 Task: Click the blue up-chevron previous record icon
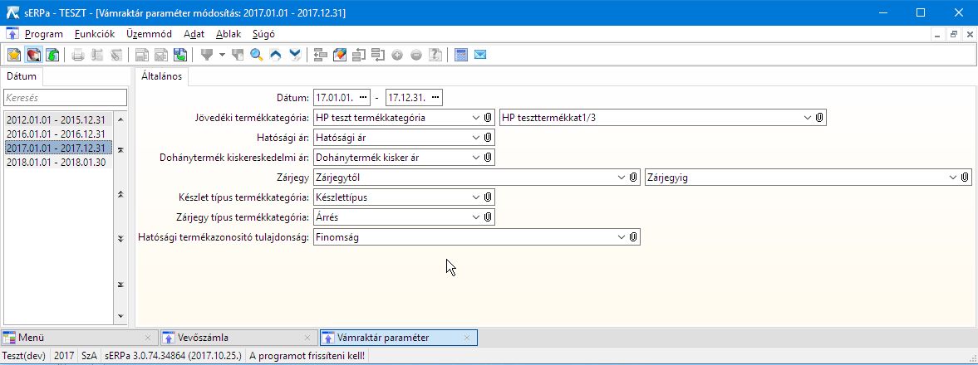click(x=275, y=55)
